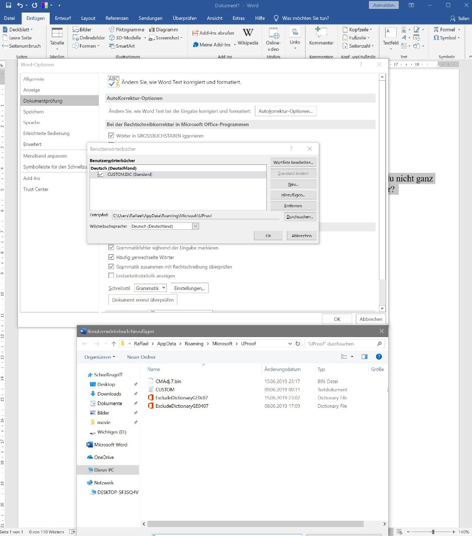Open Wörterbuchsprache dropdown
The image size is (472, 536).
(195, 226)
